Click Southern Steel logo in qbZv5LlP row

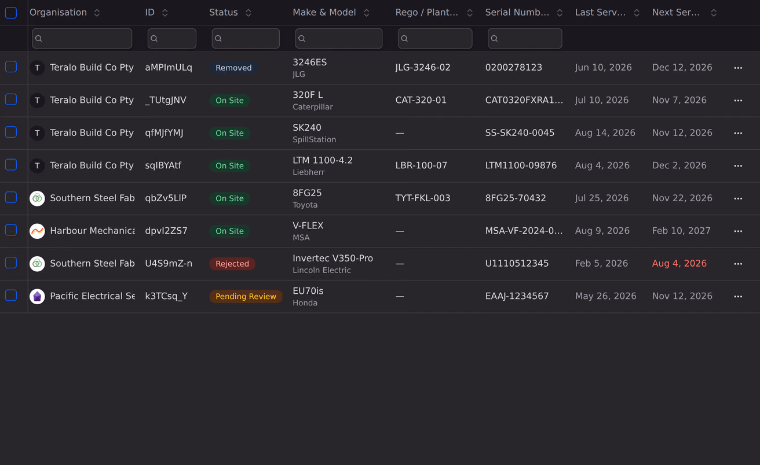(37, 198)
